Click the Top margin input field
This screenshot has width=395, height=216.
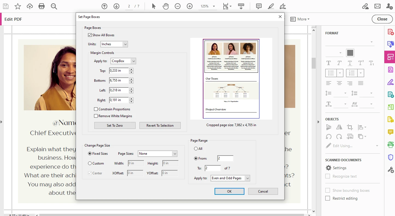(119, 71)
